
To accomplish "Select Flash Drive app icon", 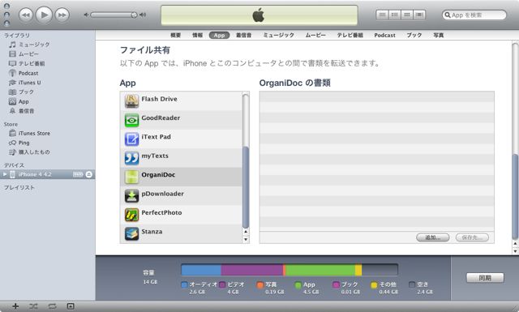I will click(131, 101).
